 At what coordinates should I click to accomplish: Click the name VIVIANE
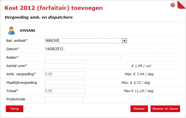pos(28,30)
